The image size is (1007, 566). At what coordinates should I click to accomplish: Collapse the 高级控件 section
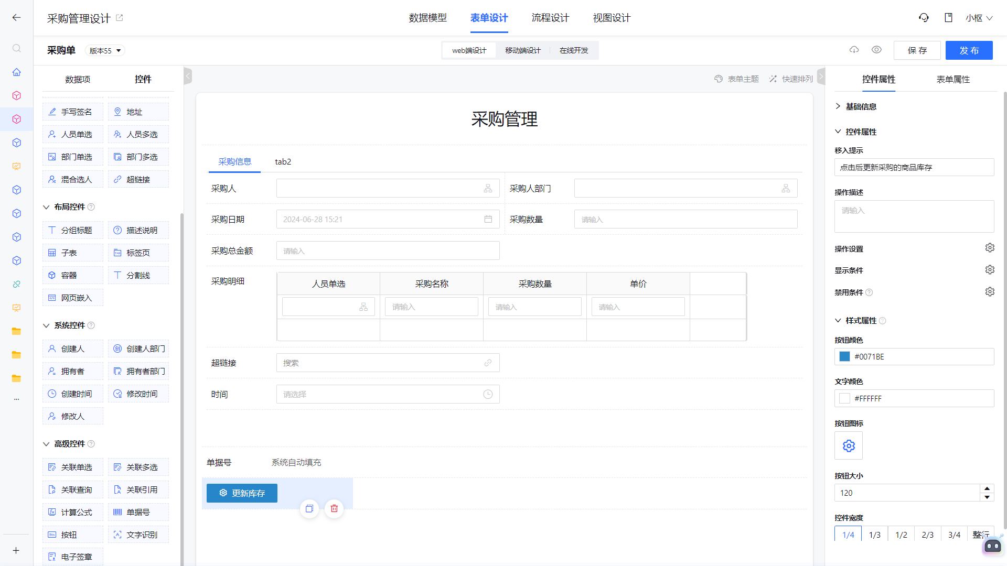(46, 444)
